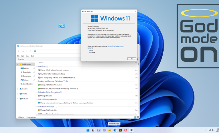This screenshot has height=133, width=219.
Task: Open recent locations dropdown arrow
Action: coord(27,51)
